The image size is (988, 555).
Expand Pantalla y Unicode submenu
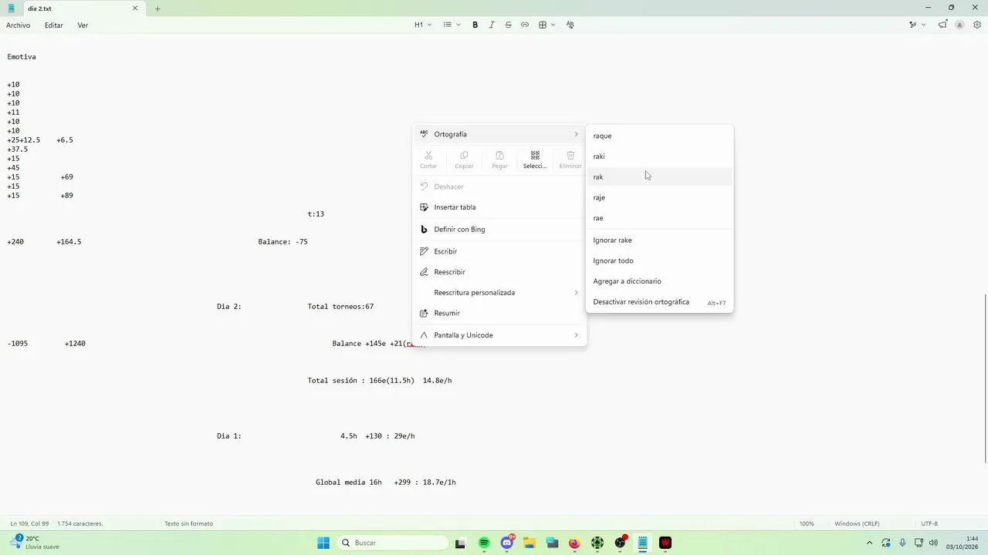499,335
